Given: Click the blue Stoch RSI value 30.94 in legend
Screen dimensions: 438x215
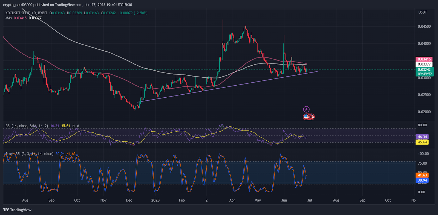Looking at the screenshot, I should 60,154.
